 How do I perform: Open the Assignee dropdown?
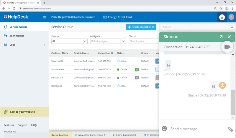[124, 41]
